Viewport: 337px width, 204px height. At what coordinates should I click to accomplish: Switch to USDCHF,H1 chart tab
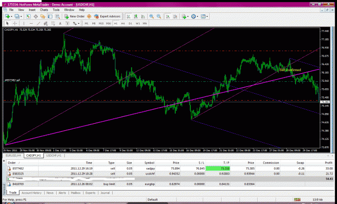tap(54, 156)
